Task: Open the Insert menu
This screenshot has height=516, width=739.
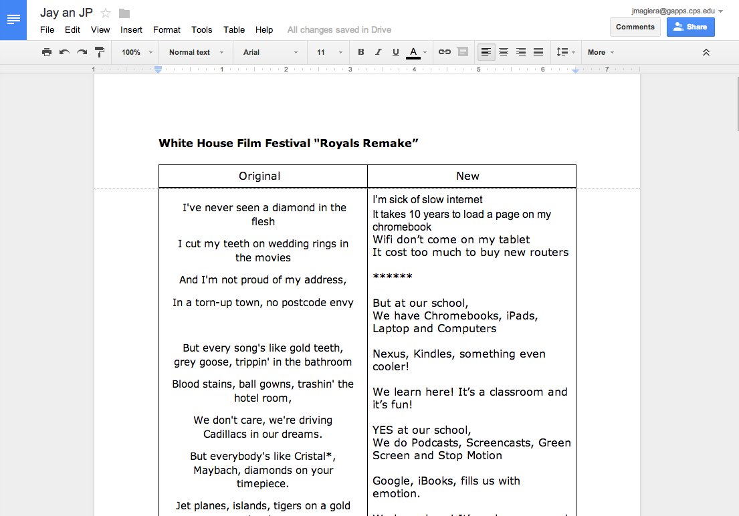Action: [131, 29]
